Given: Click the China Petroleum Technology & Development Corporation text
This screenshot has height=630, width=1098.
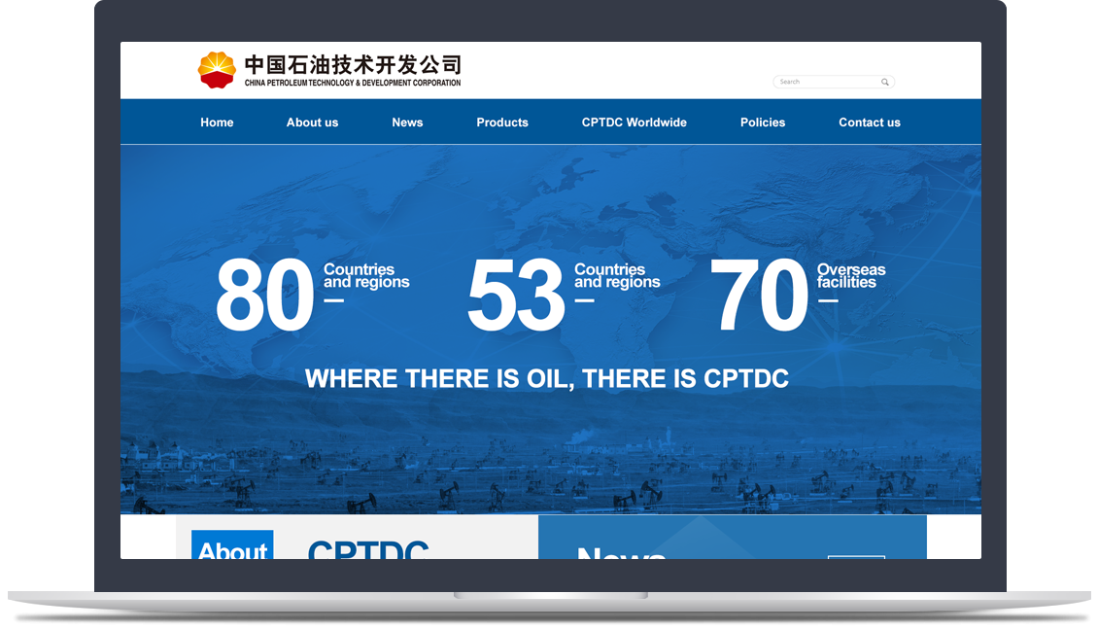Looking at the screenshot, I should tap(353, 83).
